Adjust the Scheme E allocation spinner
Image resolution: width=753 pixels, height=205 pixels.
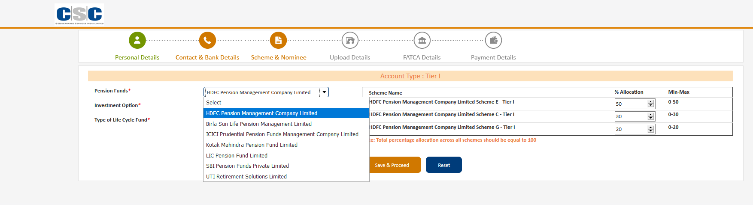[651, 104]
